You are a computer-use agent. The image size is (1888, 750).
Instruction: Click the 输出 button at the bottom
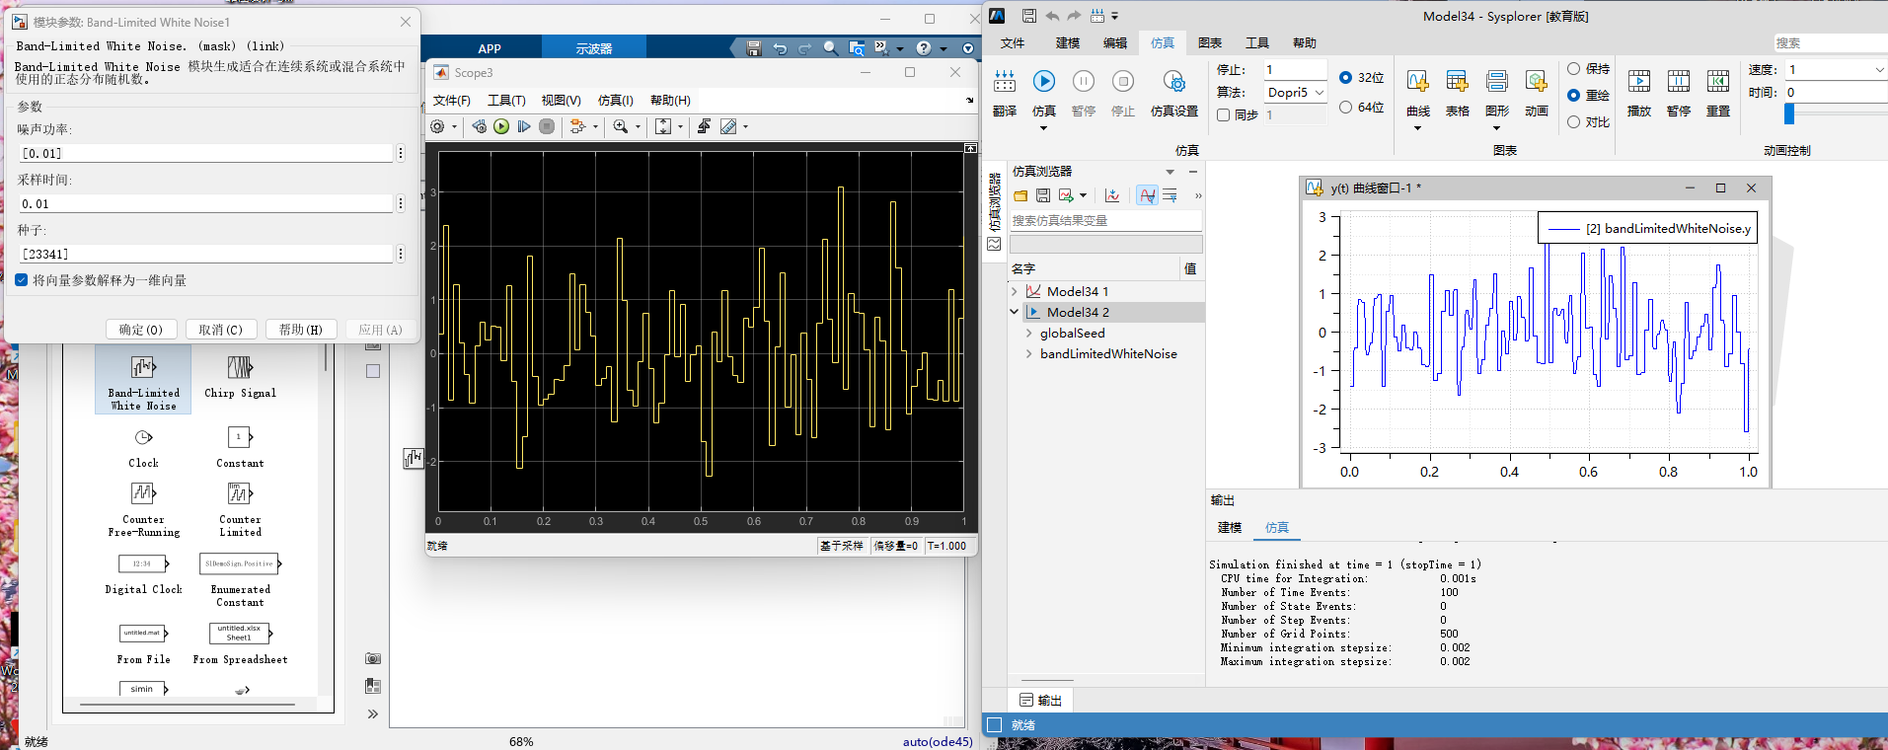pos(1041,700)
